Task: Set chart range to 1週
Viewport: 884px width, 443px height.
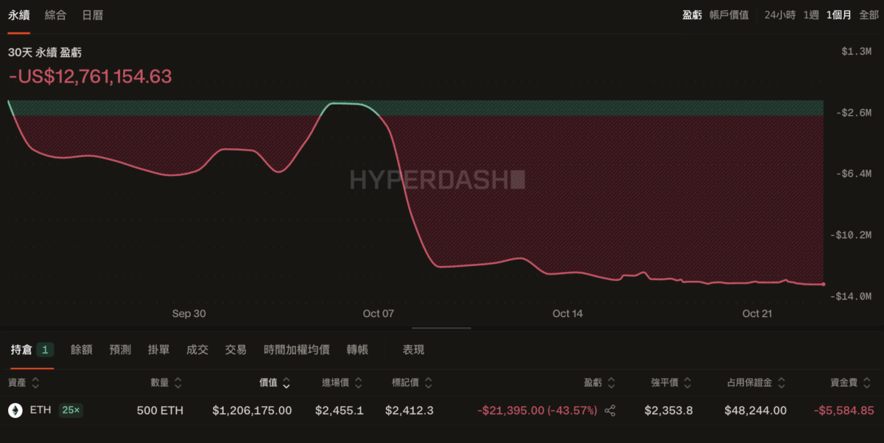Action: point(811,15)
